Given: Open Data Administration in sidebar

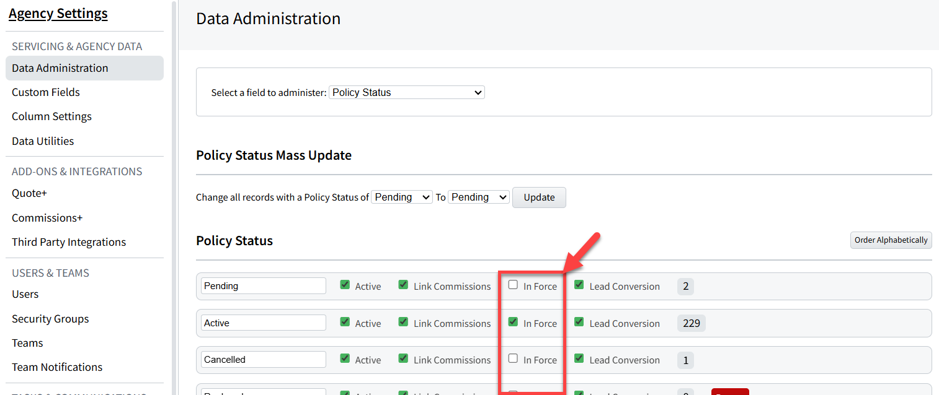Looking at the screenshot, I should coord(84,68).
